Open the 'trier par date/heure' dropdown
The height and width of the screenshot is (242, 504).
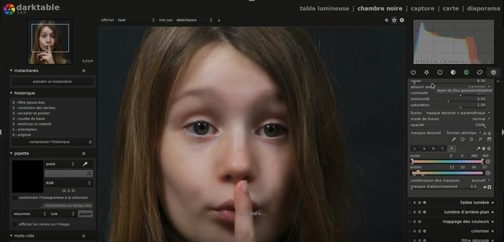[x=194, y=20]
